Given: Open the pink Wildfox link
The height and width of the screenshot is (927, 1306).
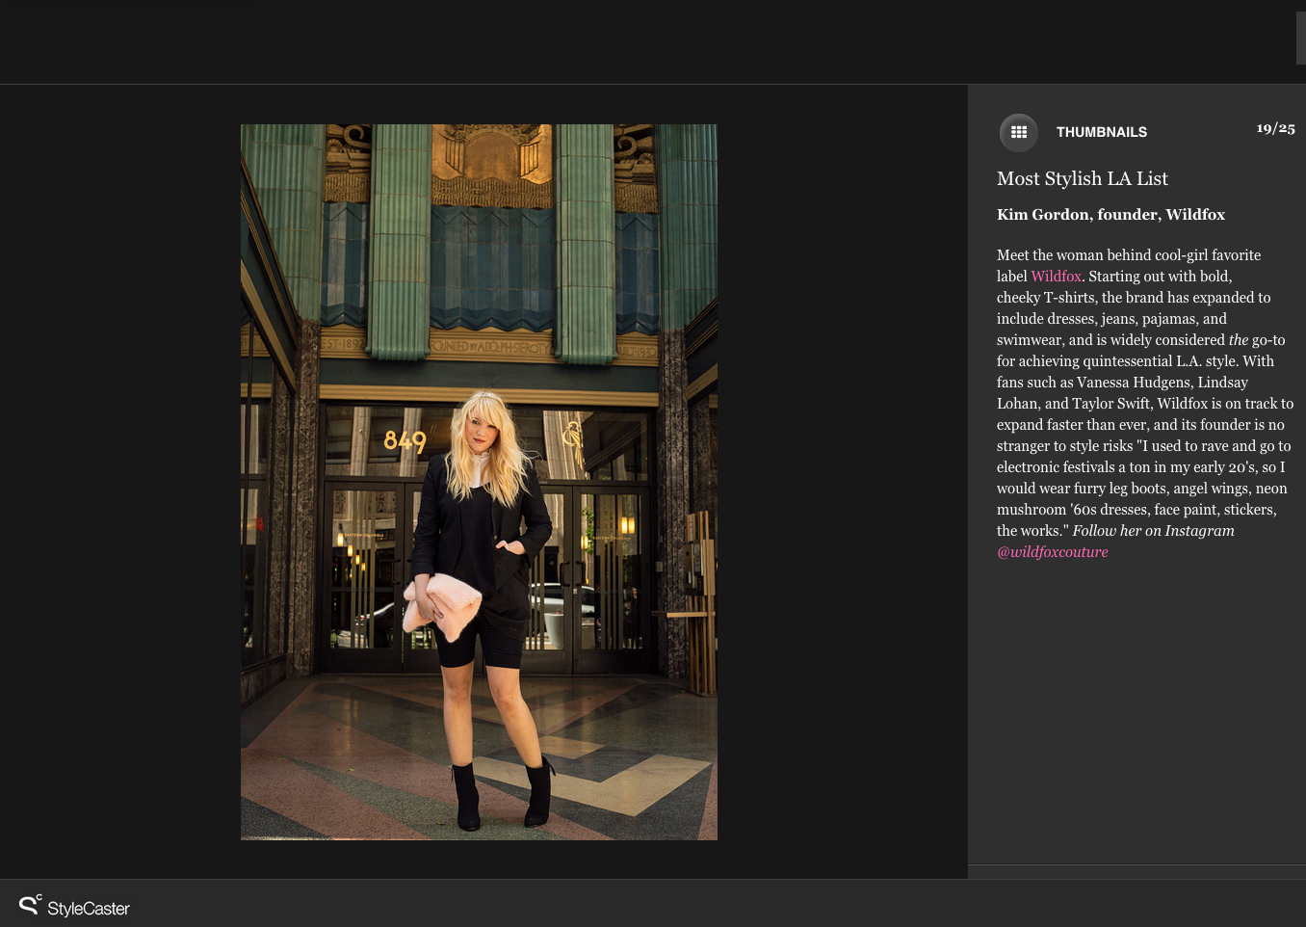Looking at the screenshot, I should click(1056, 277).
